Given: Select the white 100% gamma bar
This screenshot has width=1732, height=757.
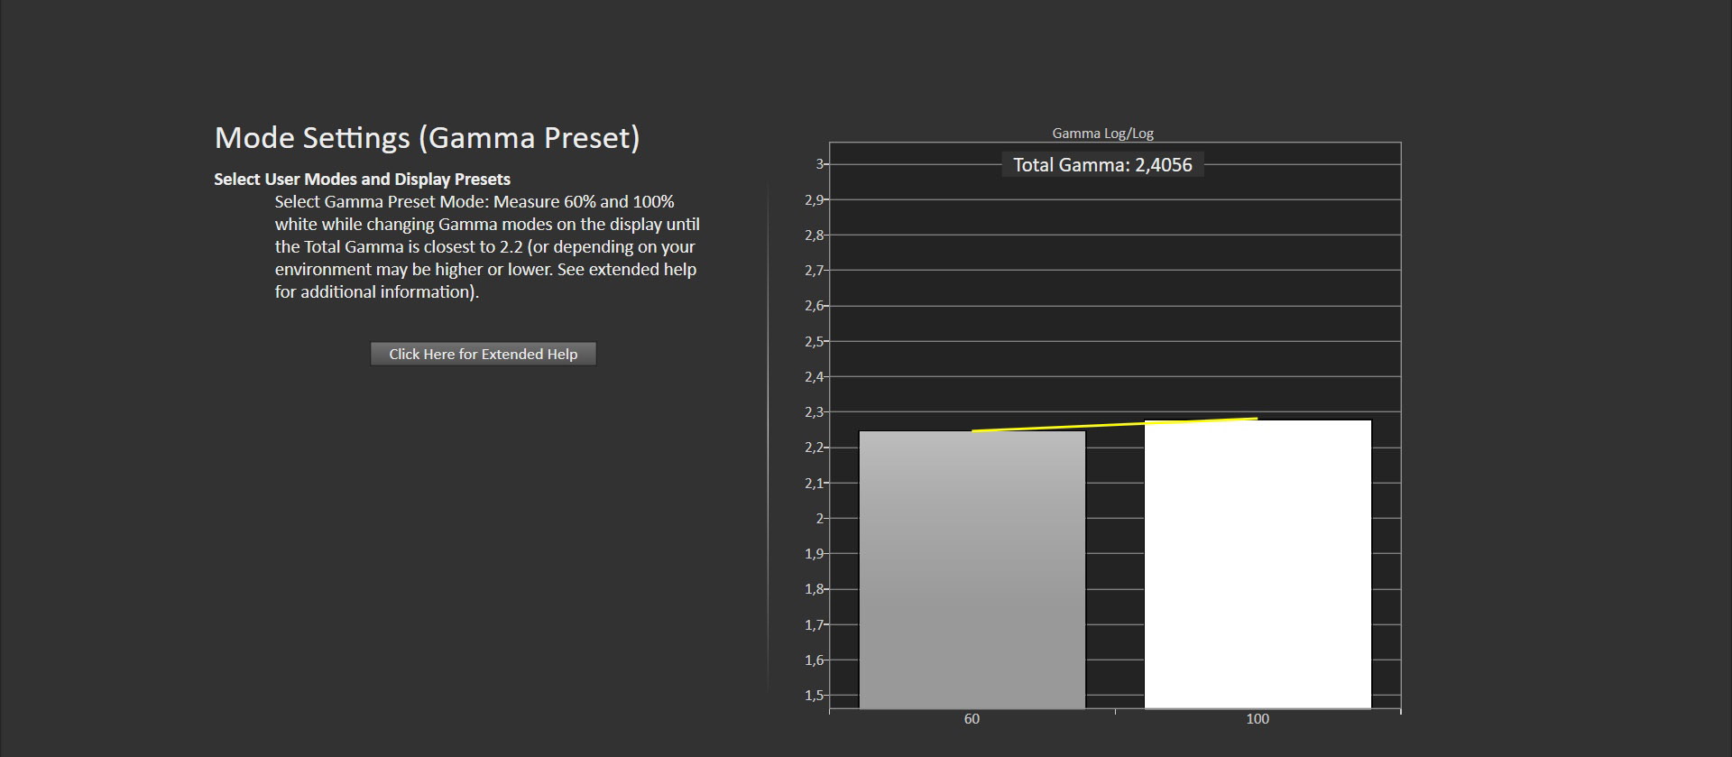Looking at the screenshot, I should pos(1258,564).
